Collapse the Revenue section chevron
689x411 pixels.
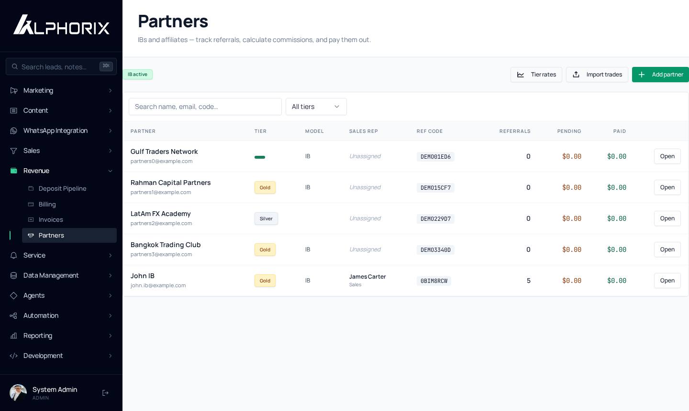coord(111,171)
